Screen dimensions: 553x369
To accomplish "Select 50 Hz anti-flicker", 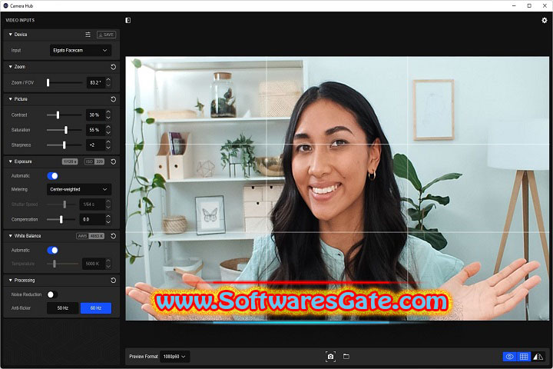I will [x=63, y=308].
